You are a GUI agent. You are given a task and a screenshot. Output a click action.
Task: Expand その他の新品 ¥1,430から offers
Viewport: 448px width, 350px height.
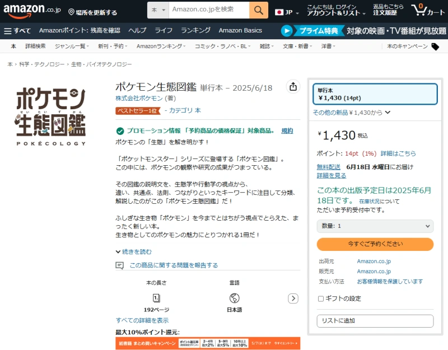[x=352, y=113]
